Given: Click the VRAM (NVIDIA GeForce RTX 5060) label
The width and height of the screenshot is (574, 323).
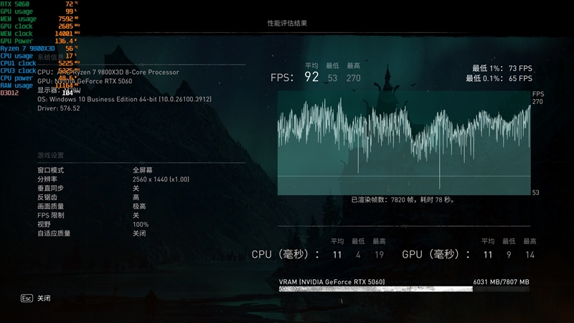Looking at the screenshot, I should pyautogui.click(x=331, y=282).
